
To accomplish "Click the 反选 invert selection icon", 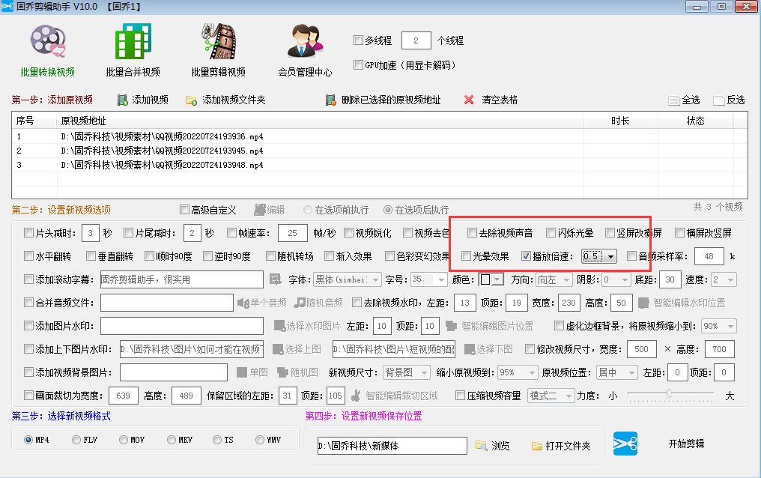I will click(x=719, y=100).
